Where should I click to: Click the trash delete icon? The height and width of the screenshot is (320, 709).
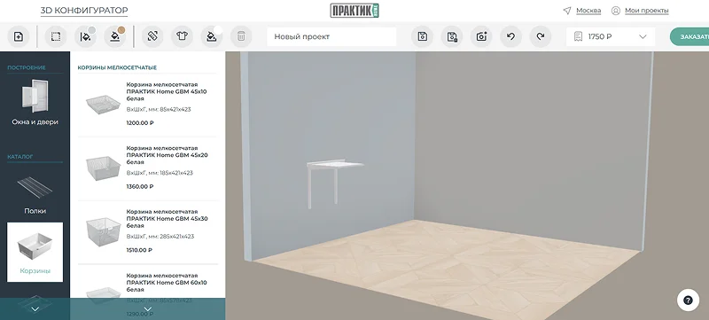tap(241, 36)
